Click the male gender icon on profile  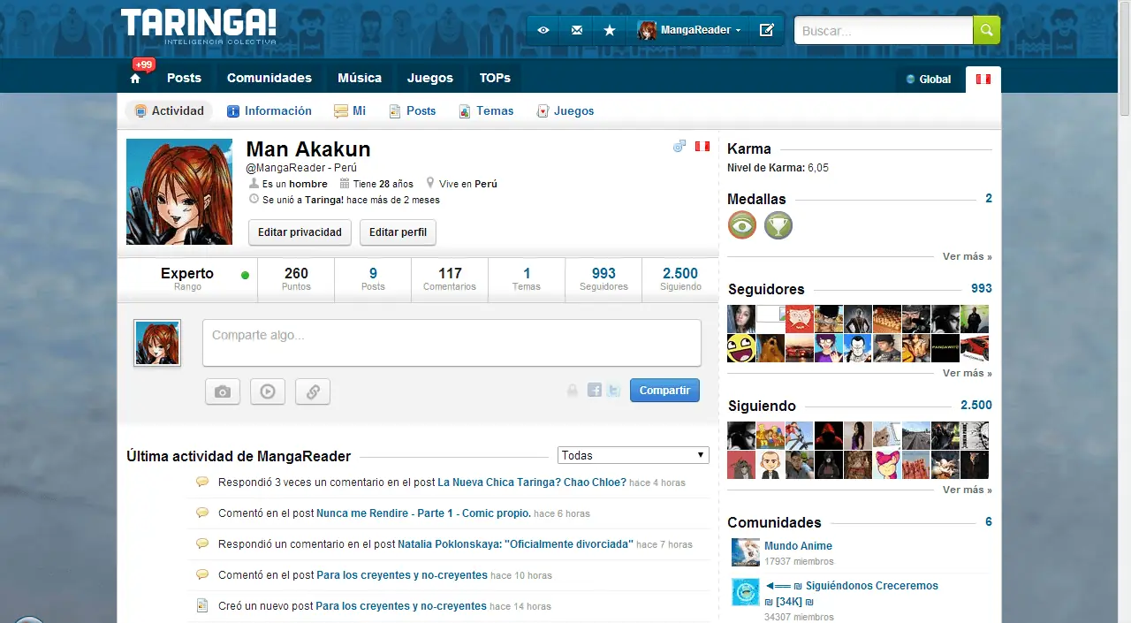coord(679,147)
